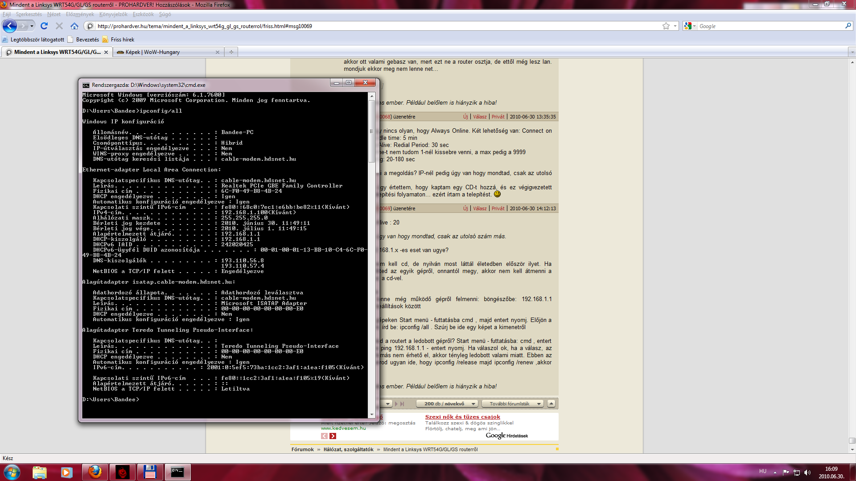
Task: Open the Könyvjelzők menu
Action: 113,14
